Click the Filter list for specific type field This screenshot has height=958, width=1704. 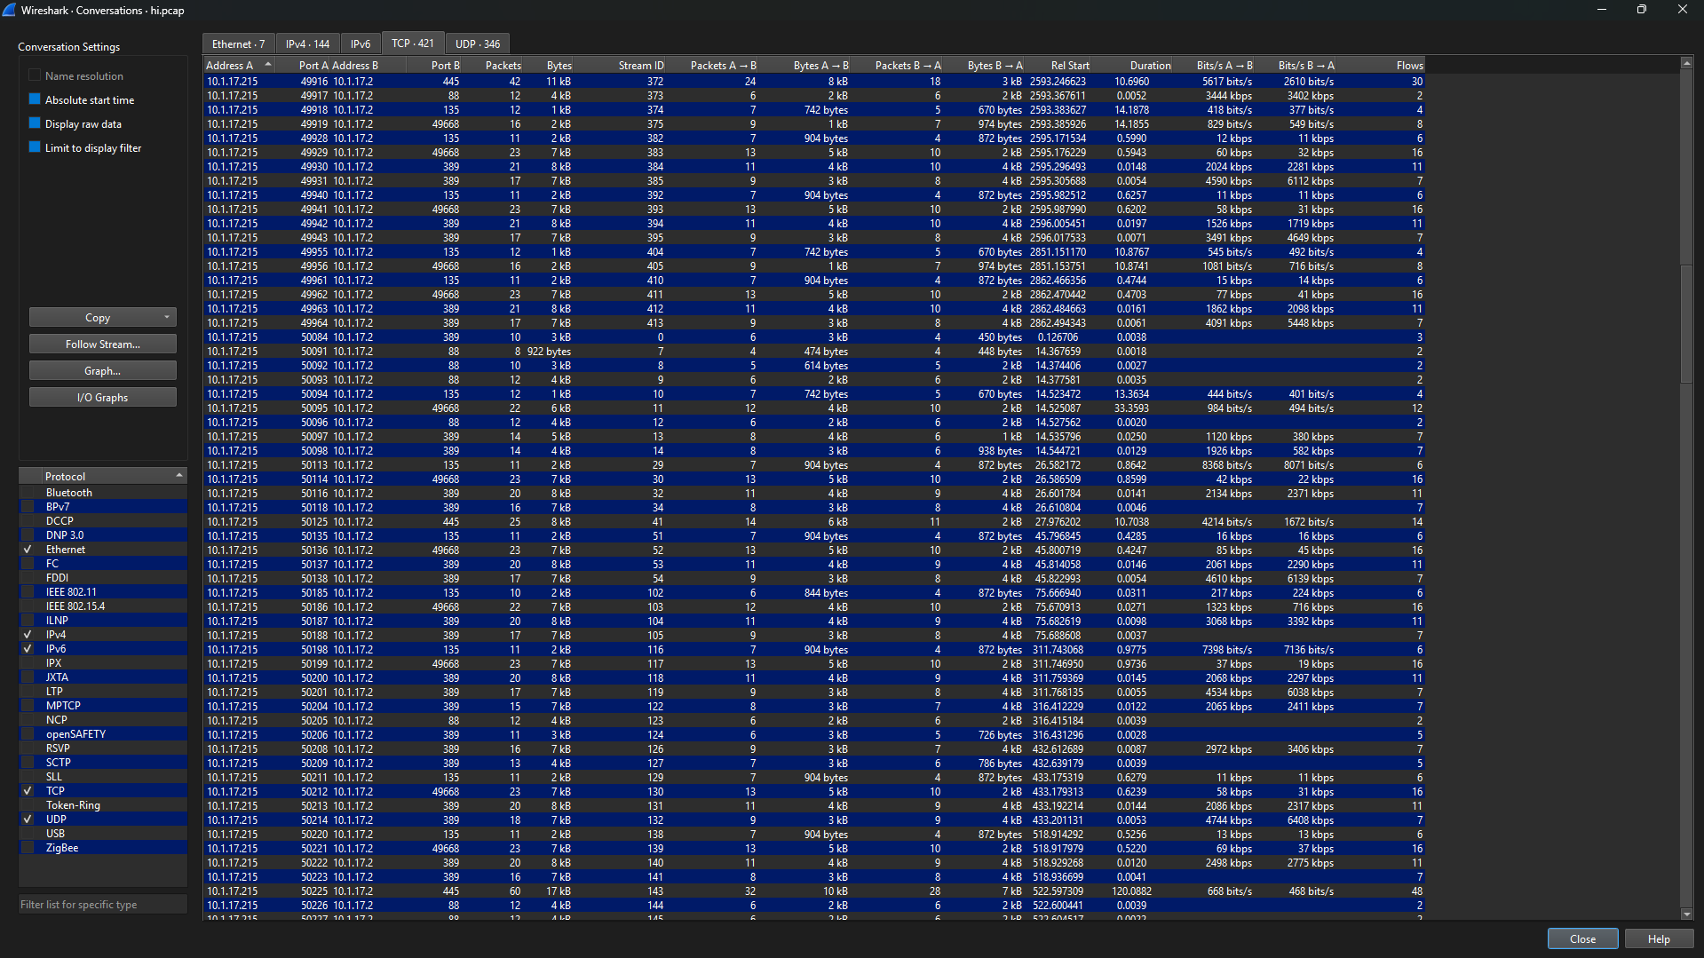tap(102, 905)
